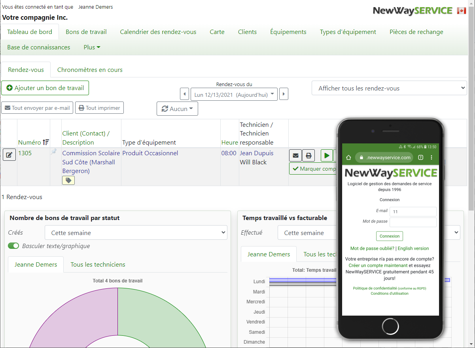Click E-mail input field on phone
Screen dimensions: 475x348
coord(413,211)
